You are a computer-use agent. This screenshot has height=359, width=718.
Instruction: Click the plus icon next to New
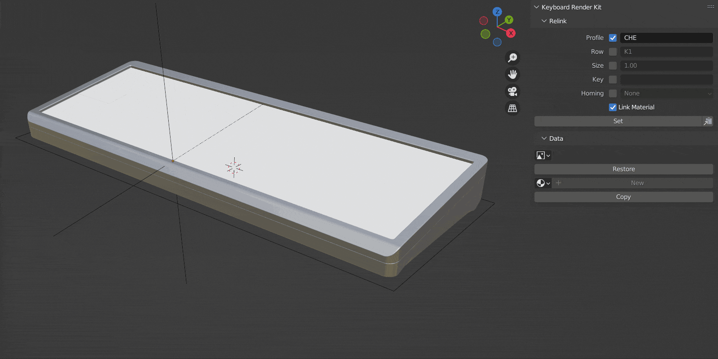pyautogui.click(x=558, y=183)
